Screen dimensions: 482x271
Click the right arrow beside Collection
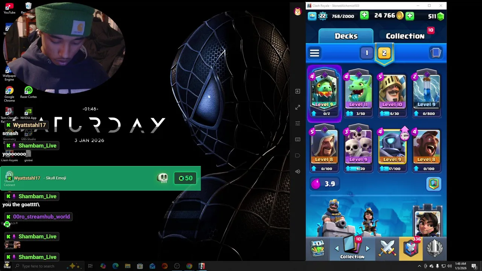tap(368, 248)
